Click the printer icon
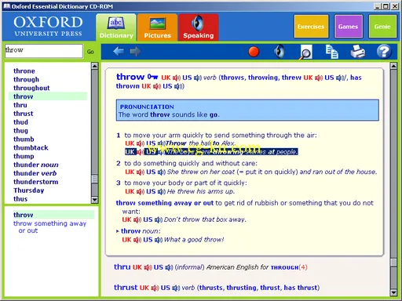The image size is (402, 301). [x=358, y=52]
